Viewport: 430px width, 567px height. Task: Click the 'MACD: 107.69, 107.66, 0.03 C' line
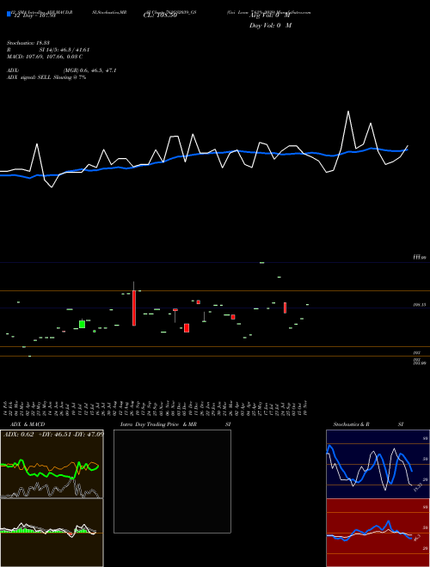point(45,57)
